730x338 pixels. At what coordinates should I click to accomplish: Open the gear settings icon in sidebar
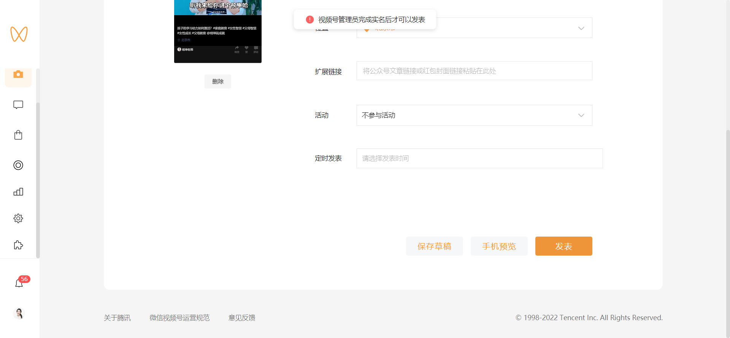coord(18,218)
